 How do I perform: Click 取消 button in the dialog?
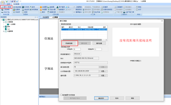point(117,98)
